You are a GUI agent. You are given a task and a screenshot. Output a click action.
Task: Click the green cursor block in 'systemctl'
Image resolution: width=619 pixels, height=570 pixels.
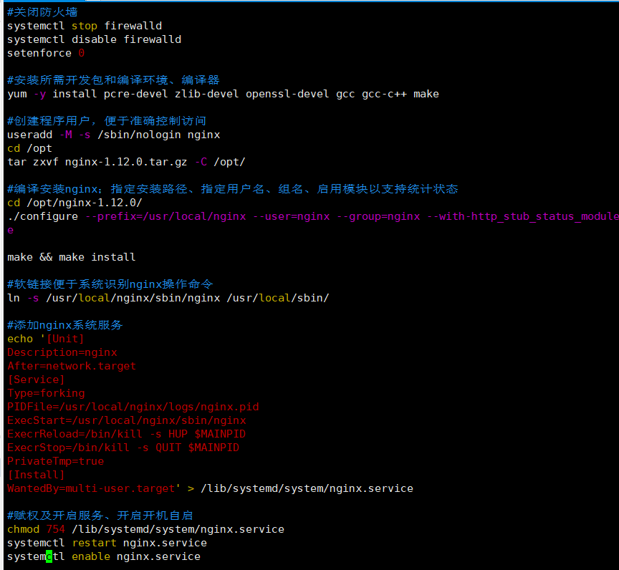[x=49, y=556]
